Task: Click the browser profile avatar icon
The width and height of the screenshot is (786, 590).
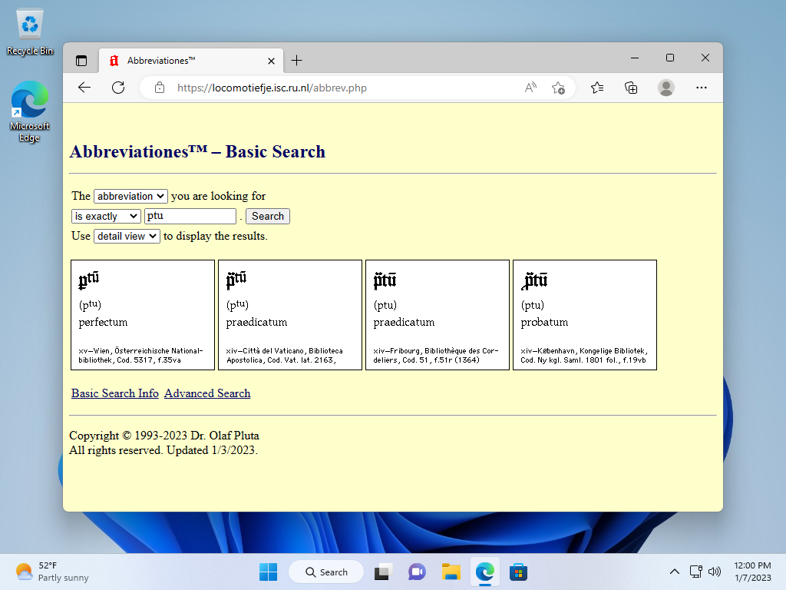Action: click(x=665, y=88)
